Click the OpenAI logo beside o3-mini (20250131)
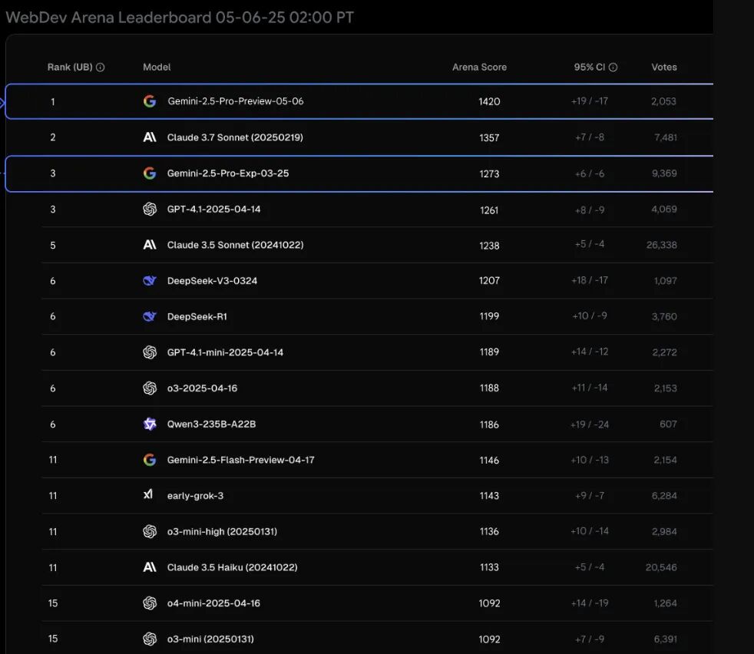 [150, 639]
